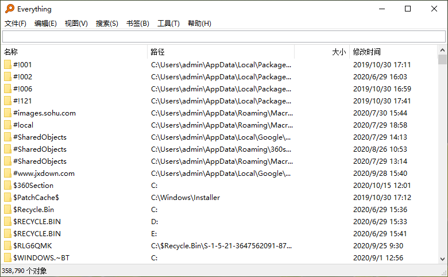Click the $RLG6QMK folder icon

tap(7, 246)
